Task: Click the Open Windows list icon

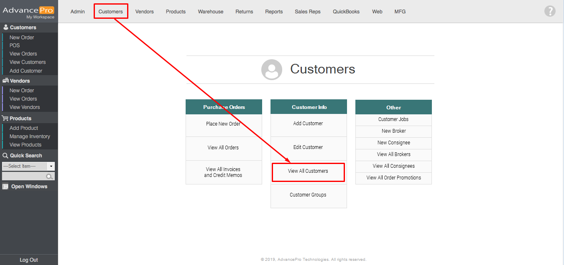Action: (x=5, y=187)
